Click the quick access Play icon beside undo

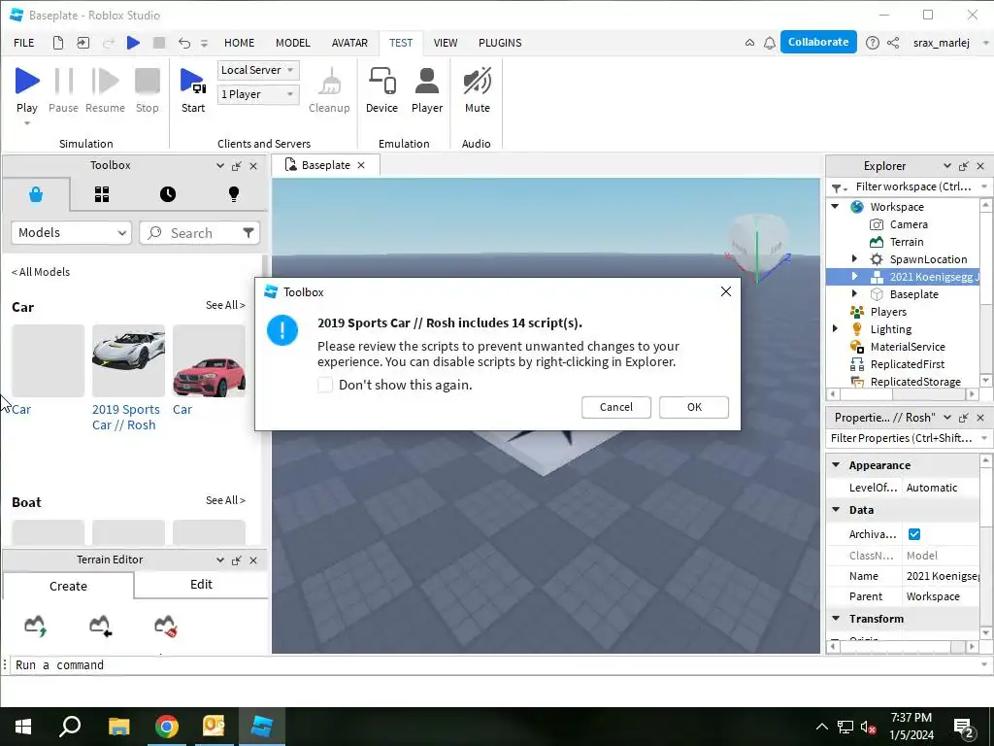point(133,43)
